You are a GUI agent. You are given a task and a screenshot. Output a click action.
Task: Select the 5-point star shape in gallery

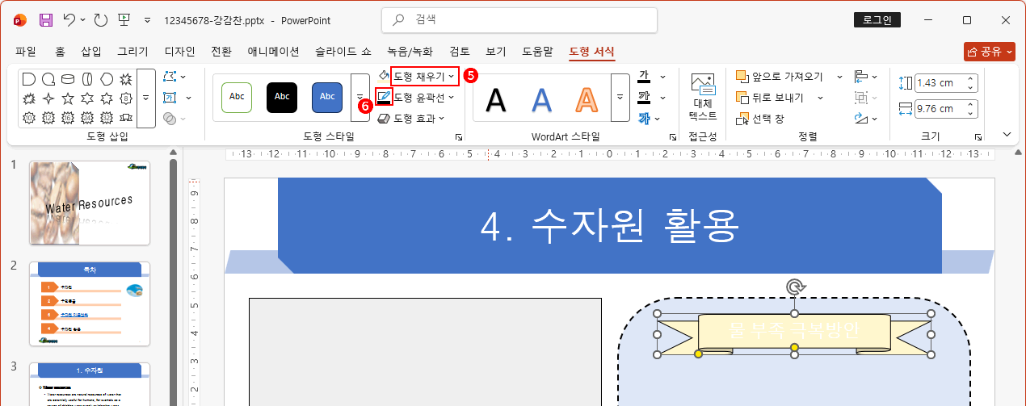[x=68, y=98]
